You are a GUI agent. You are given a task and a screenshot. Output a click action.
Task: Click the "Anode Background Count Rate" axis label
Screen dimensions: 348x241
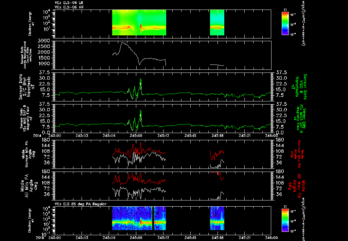point(27,55)
